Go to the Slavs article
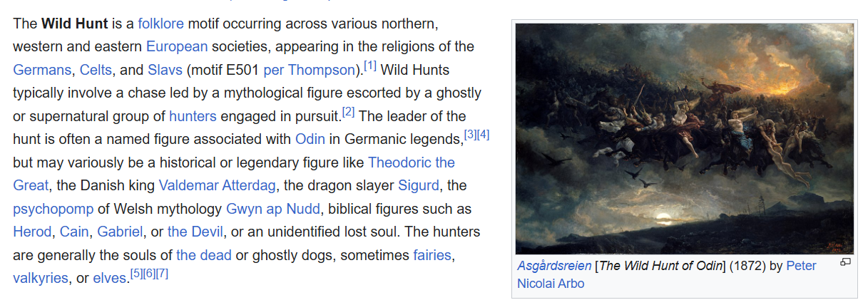Image resolution: width=863 pixels, height=305 pixels. (165, 70)
